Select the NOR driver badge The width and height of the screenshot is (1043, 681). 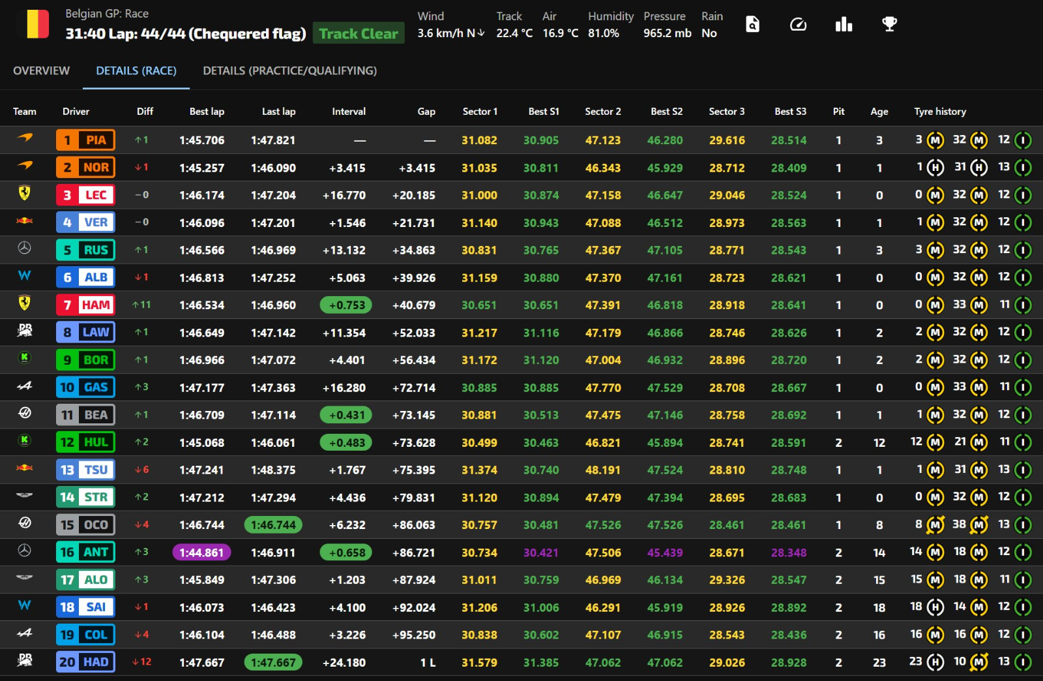[85, 168]
